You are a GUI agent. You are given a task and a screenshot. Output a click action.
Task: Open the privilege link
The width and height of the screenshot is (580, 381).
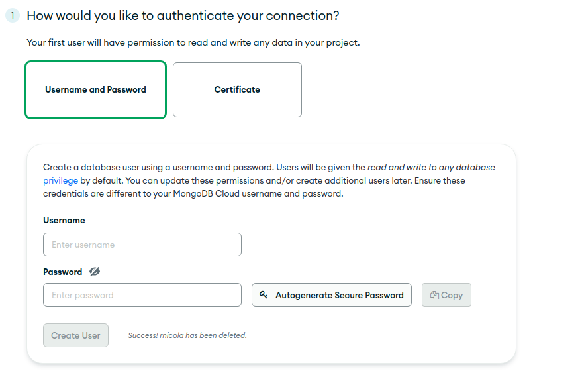click(60, 180)
